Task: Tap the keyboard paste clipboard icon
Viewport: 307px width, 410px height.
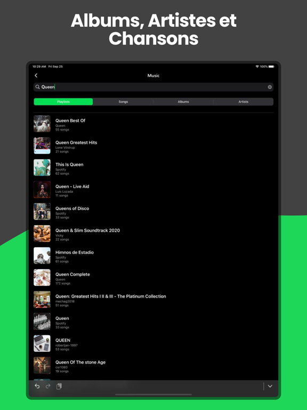Action: [x=59, y=386]
